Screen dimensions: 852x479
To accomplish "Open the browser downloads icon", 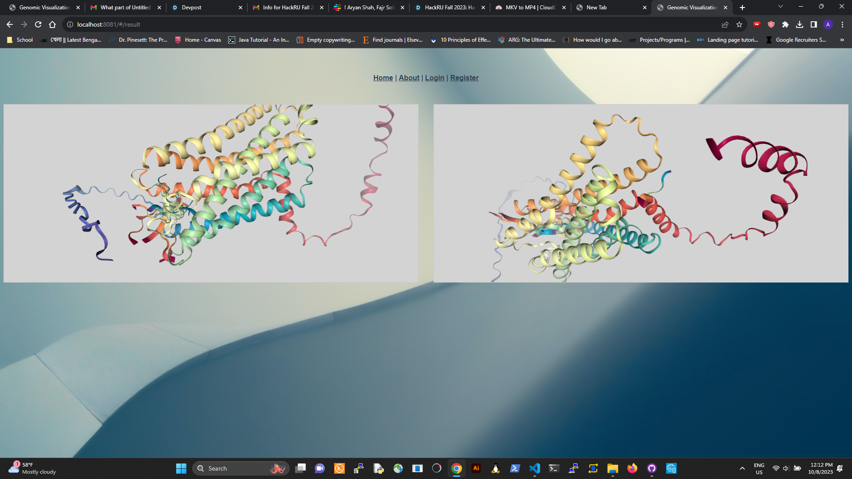I will pyautogui.click(x=800, y=24).
